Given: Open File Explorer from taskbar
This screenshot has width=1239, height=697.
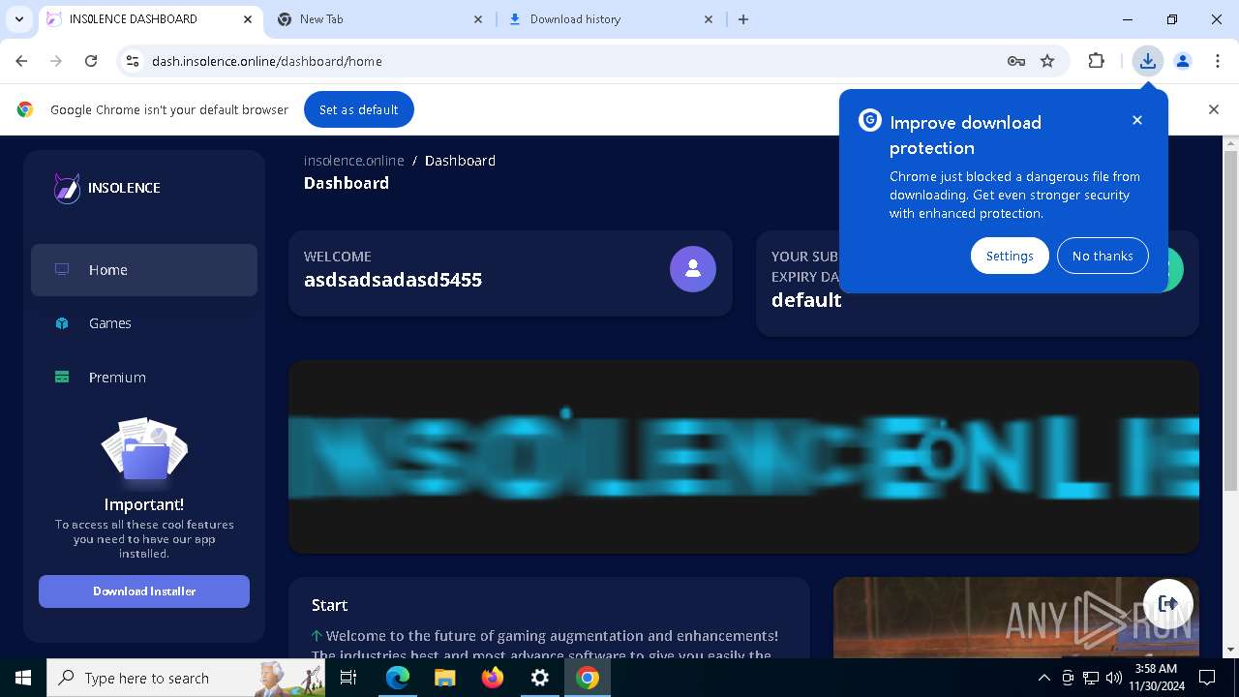Looking at the screenshot, I should coord(445,678).
